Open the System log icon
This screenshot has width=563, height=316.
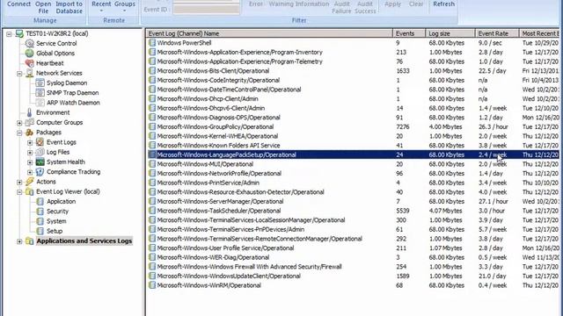pos(40,221)
